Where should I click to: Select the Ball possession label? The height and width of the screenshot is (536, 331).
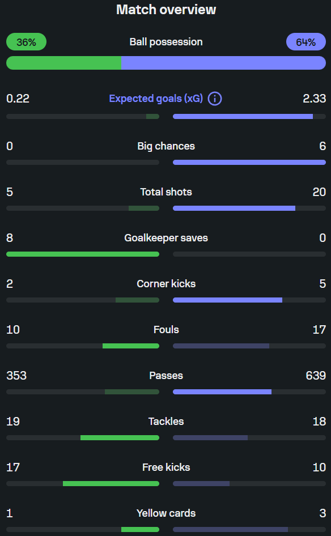[x=166, y=42]
